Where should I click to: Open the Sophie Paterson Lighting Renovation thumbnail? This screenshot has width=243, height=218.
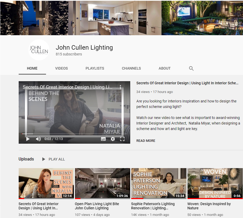(159, 184)
